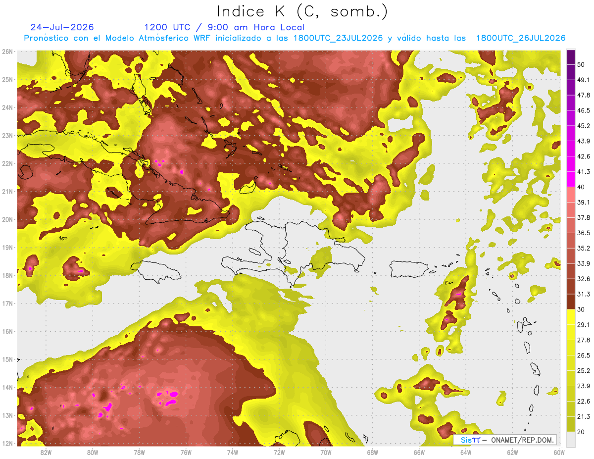
Task: Select the legend value "37.8"
Action: [584, 218]
